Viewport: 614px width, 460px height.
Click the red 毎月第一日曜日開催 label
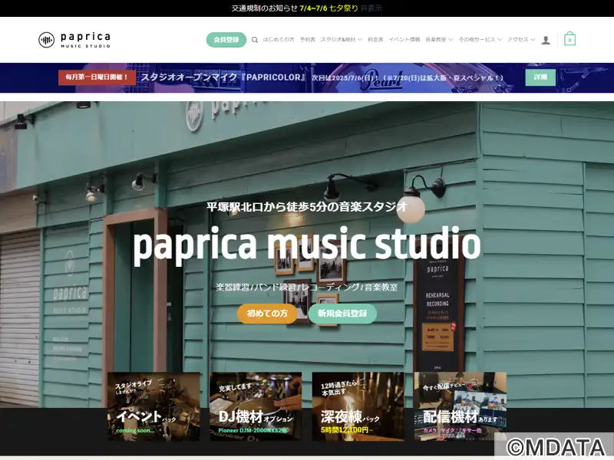pyautogui.click(x=97, y=77)
